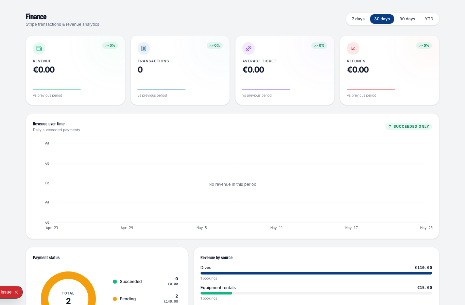This screenshot has height=305, width=465.
Task: Click the €15.00 Equipment rentals amount
Action: [425, 288]
